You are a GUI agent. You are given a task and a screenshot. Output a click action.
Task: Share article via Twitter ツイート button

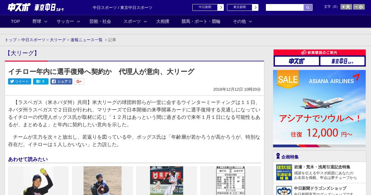tap(19, 81)
